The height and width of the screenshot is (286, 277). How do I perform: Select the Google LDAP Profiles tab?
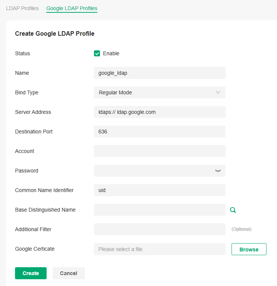[72, 8]
